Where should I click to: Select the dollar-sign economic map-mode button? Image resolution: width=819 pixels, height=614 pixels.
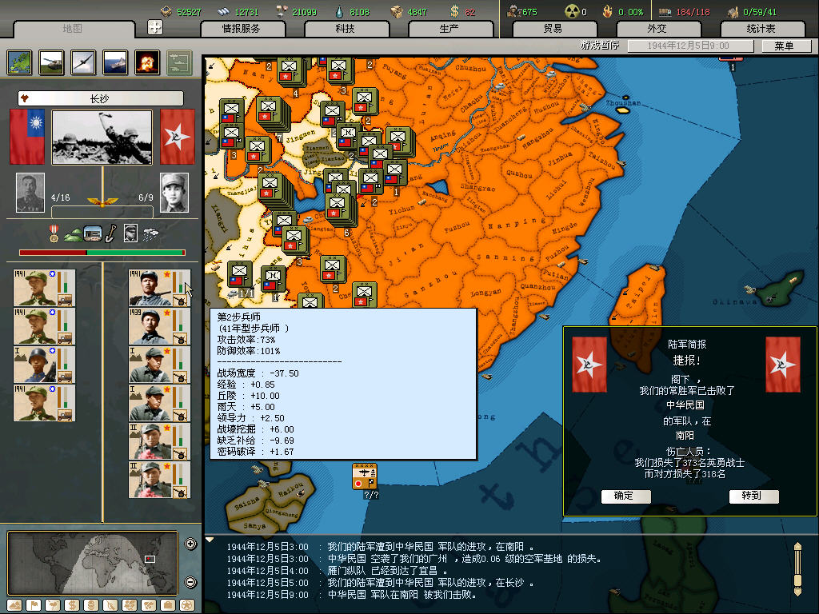tap(72, 605)
